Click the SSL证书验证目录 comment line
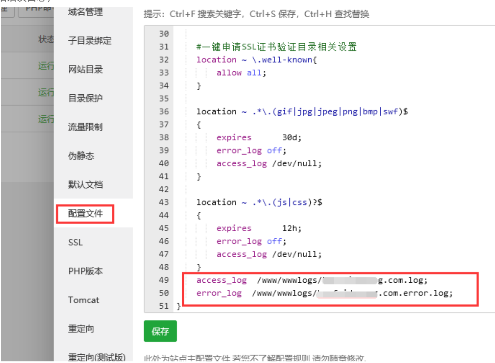The image size is (495, 363). point(276,47)
